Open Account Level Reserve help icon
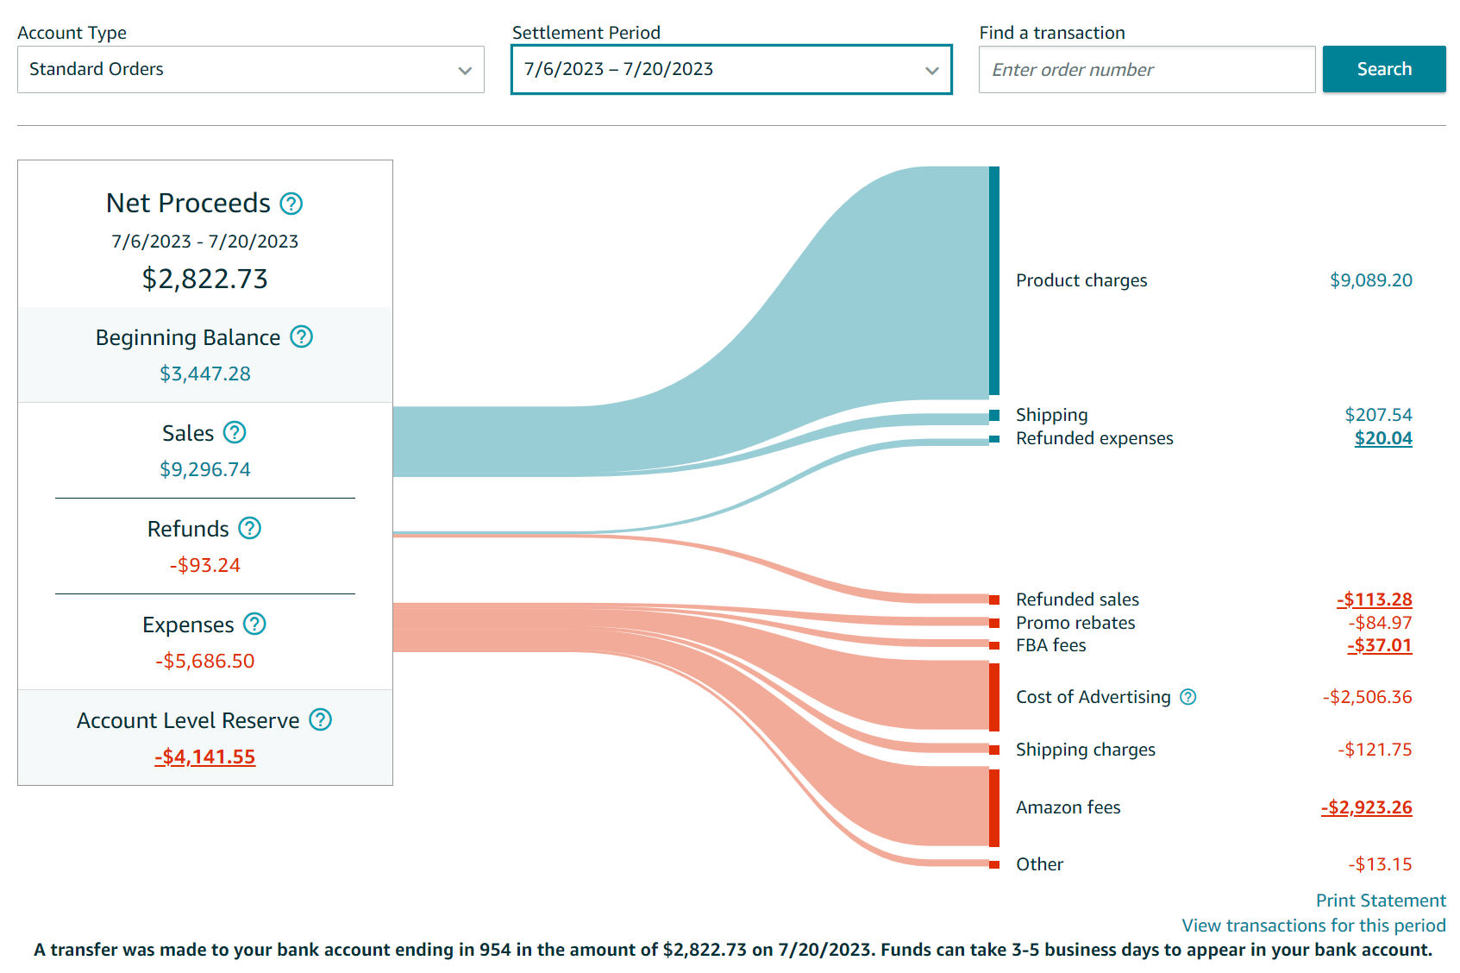Viewport: 1460px width, 973px height. [x=320, y=719]
